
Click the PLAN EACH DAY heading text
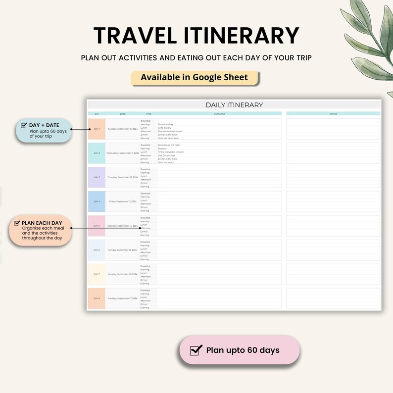pos(42,223)
